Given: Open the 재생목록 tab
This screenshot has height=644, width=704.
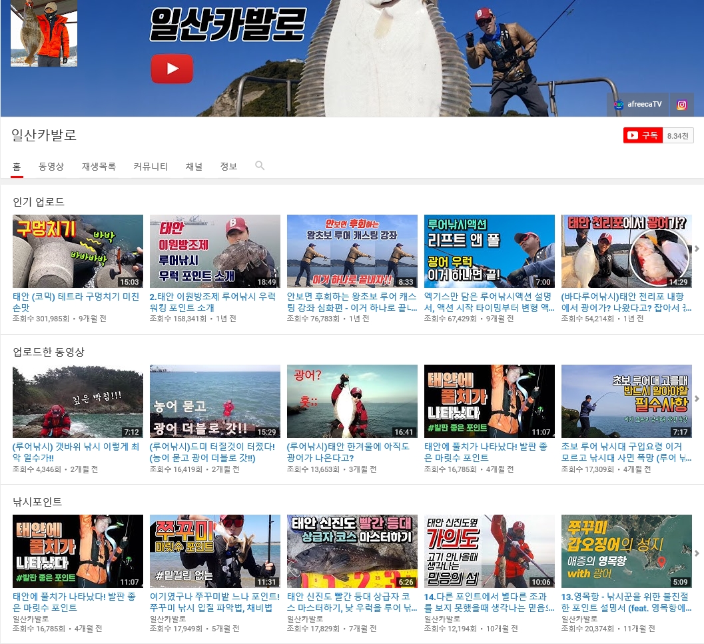Looking at the screenshot, I should [x=99, y=167].
